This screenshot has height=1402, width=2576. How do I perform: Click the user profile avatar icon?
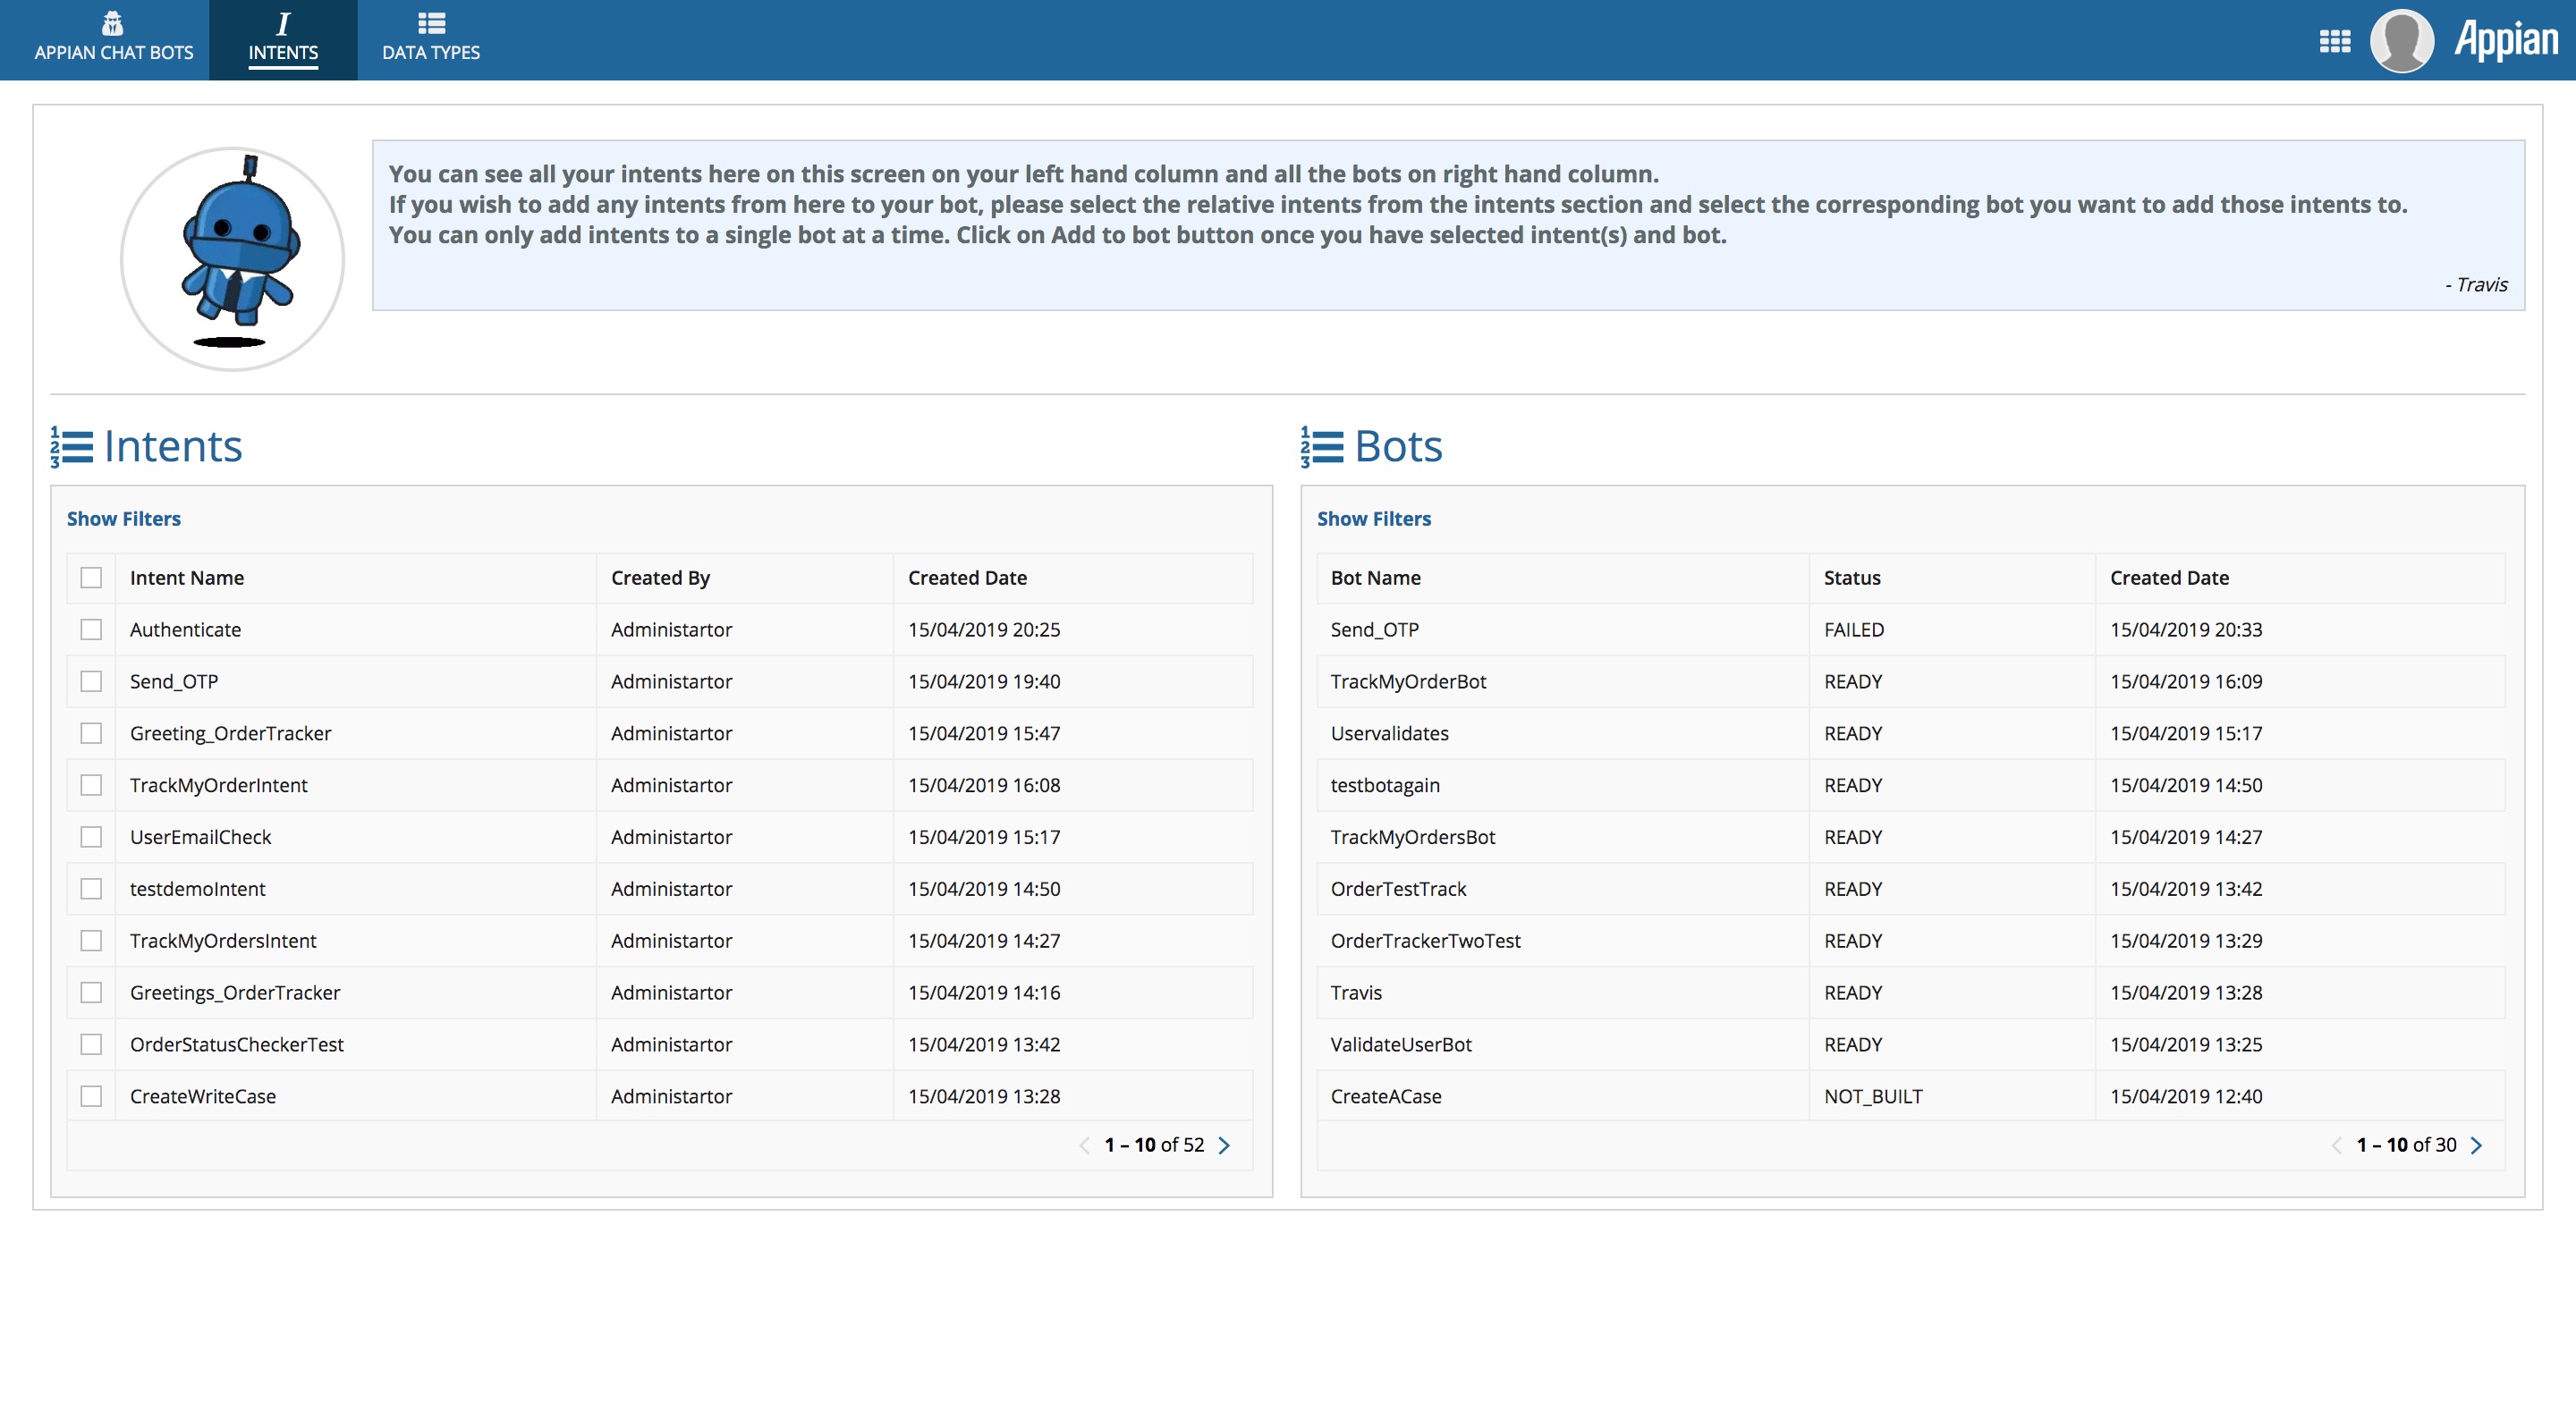pyautogui.click(x=2401, y=41)
